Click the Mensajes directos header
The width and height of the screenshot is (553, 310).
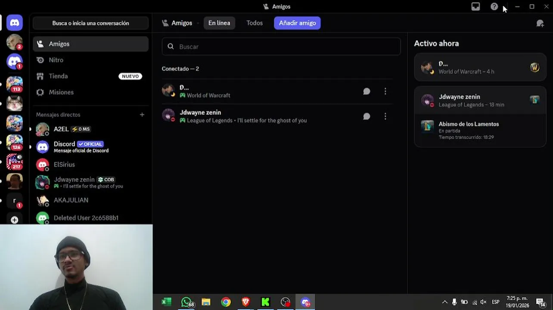pos(58,115)
